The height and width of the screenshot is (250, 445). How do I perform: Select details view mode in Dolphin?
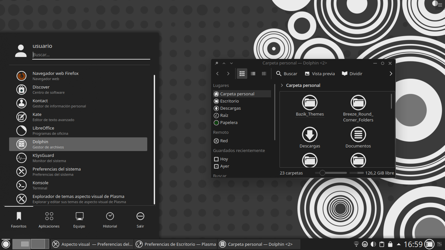pos(264,74)
